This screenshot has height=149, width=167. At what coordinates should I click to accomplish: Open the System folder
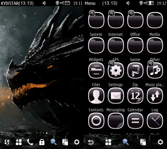point(96,20)
